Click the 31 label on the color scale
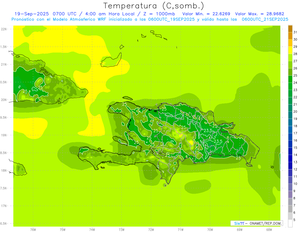302x233 pixels. pyautogui.click(x=295, y=32)
